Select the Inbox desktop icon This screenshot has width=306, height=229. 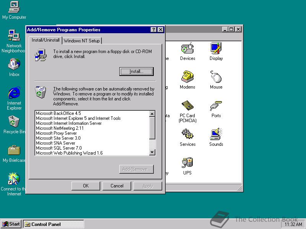tap(14, 67)
